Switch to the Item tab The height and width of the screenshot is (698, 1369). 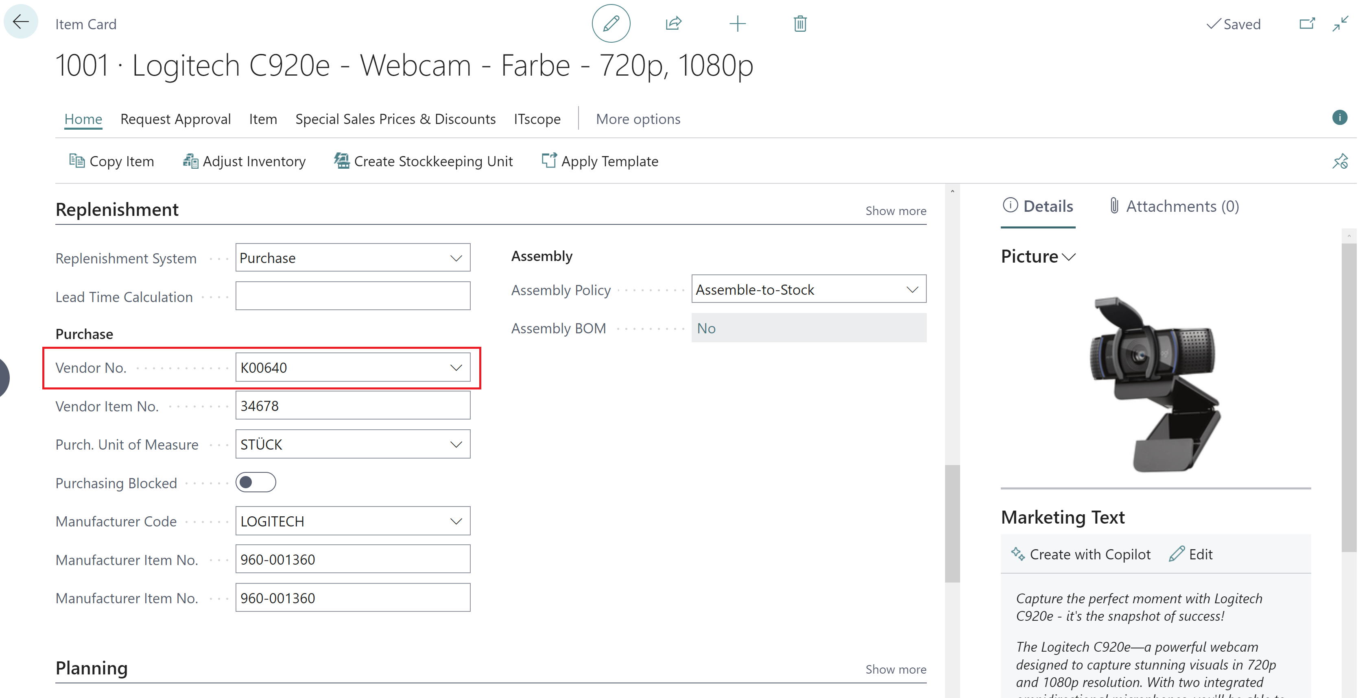click(262, 118)
